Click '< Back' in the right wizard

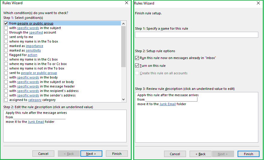(x=200, y=154)
